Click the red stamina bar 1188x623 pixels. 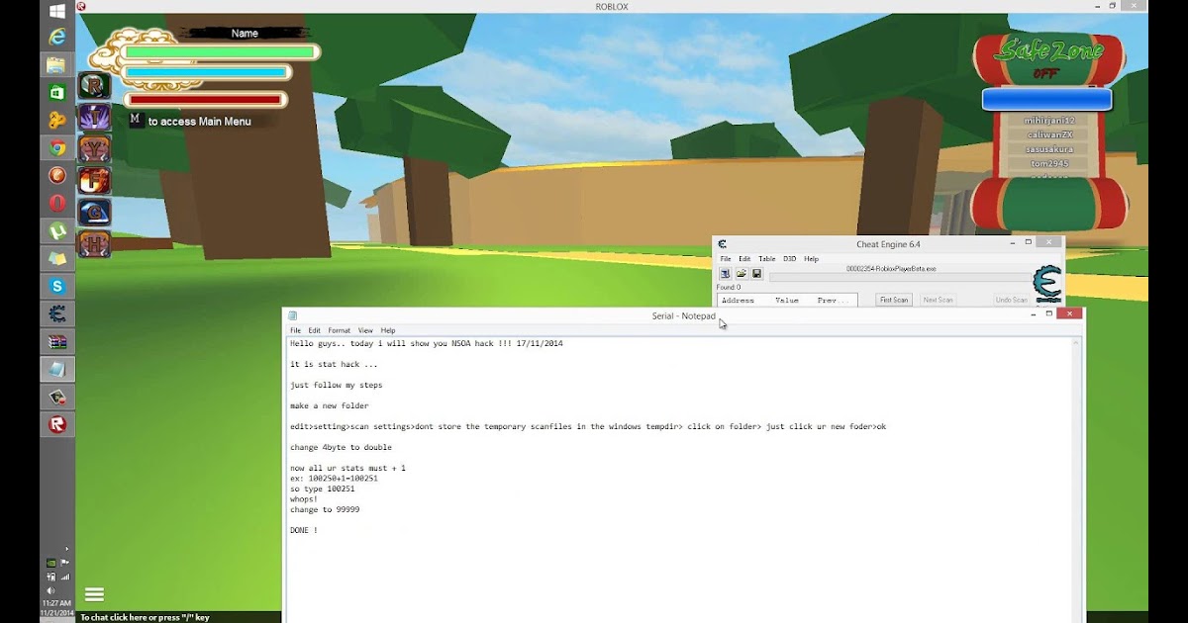click(x=205, y=100)
